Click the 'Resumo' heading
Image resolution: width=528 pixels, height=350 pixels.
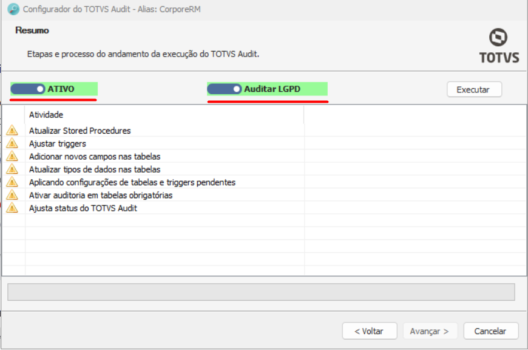pos(32,30)
